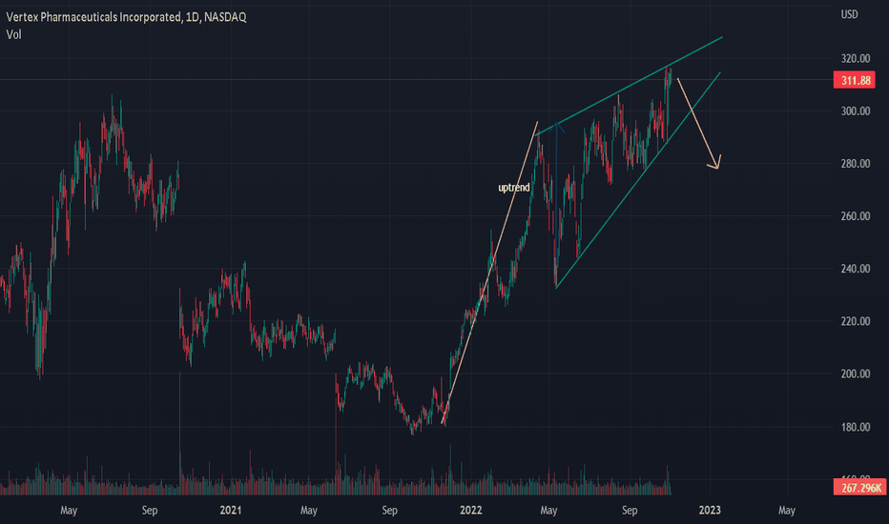
Task: Click the 320.00 price axis label
Action: (856, 58)
